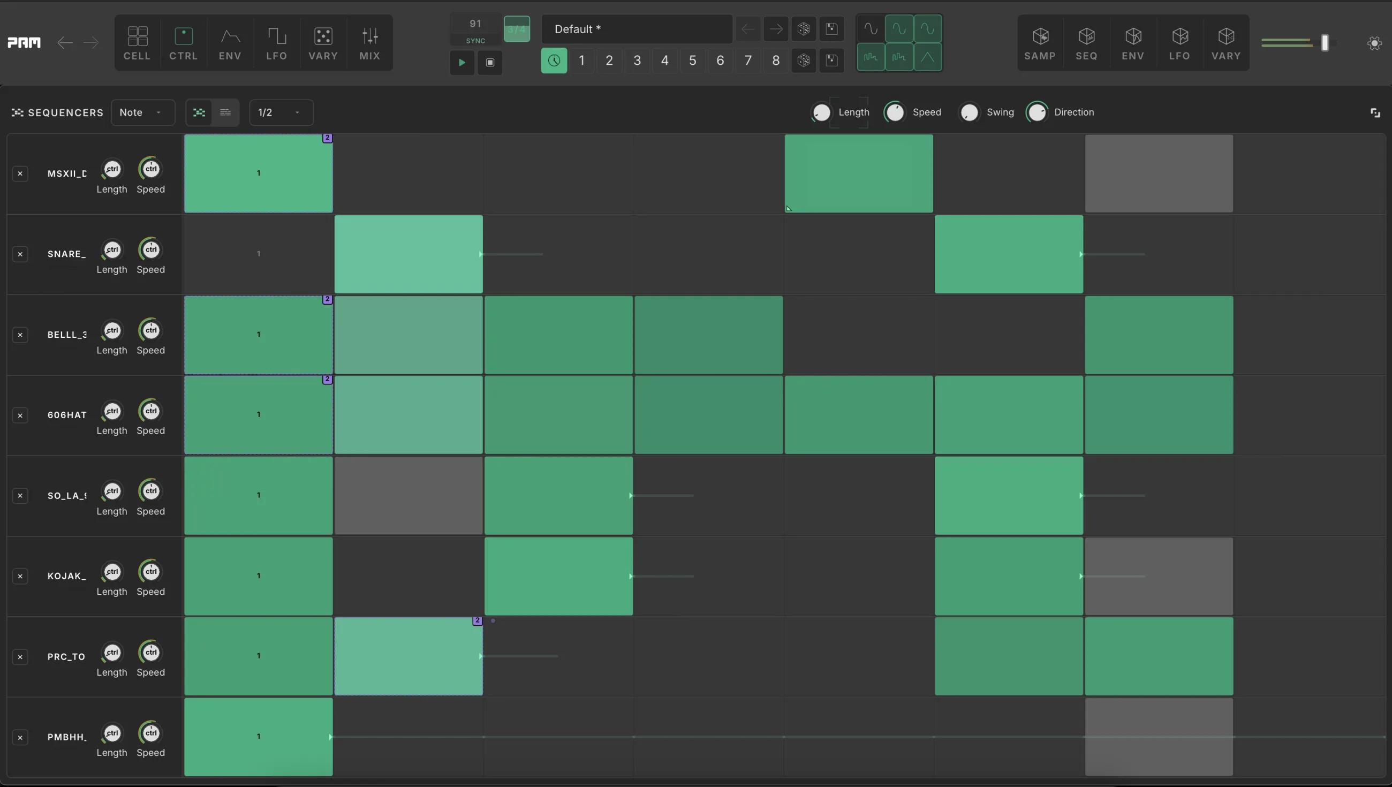Stop playback with the stop button
This screenshot has width=1392, height=787.
pos(490,62)
